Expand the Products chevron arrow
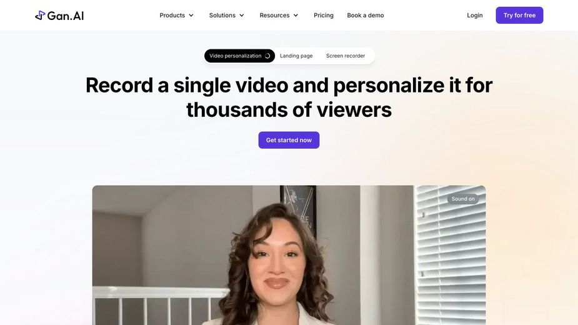Screen dimensions: 578x325 191,16
